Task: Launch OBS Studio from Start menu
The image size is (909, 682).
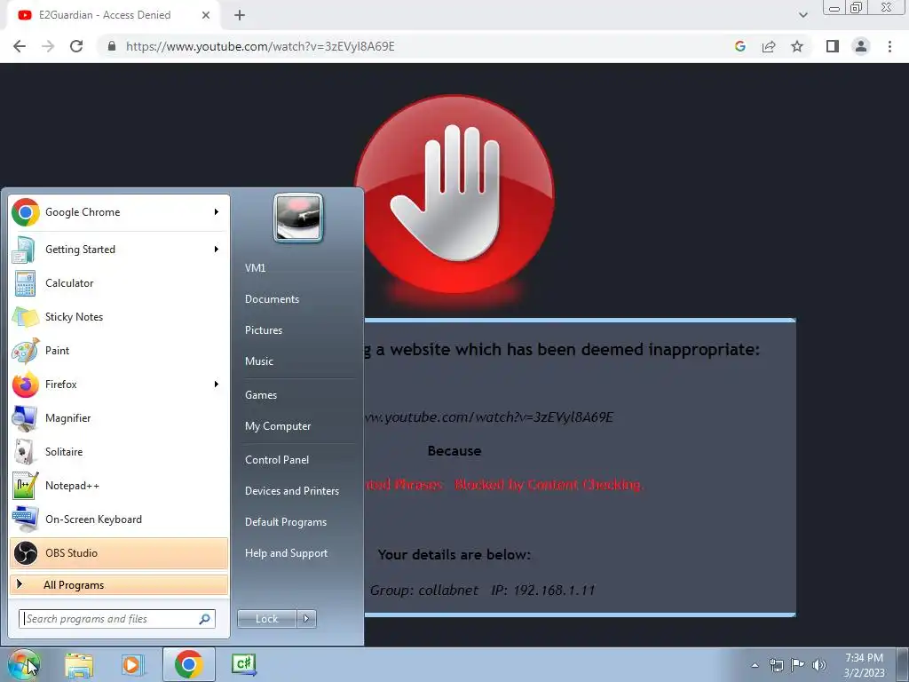Action: pyautogui.click(x=119, y=552)
